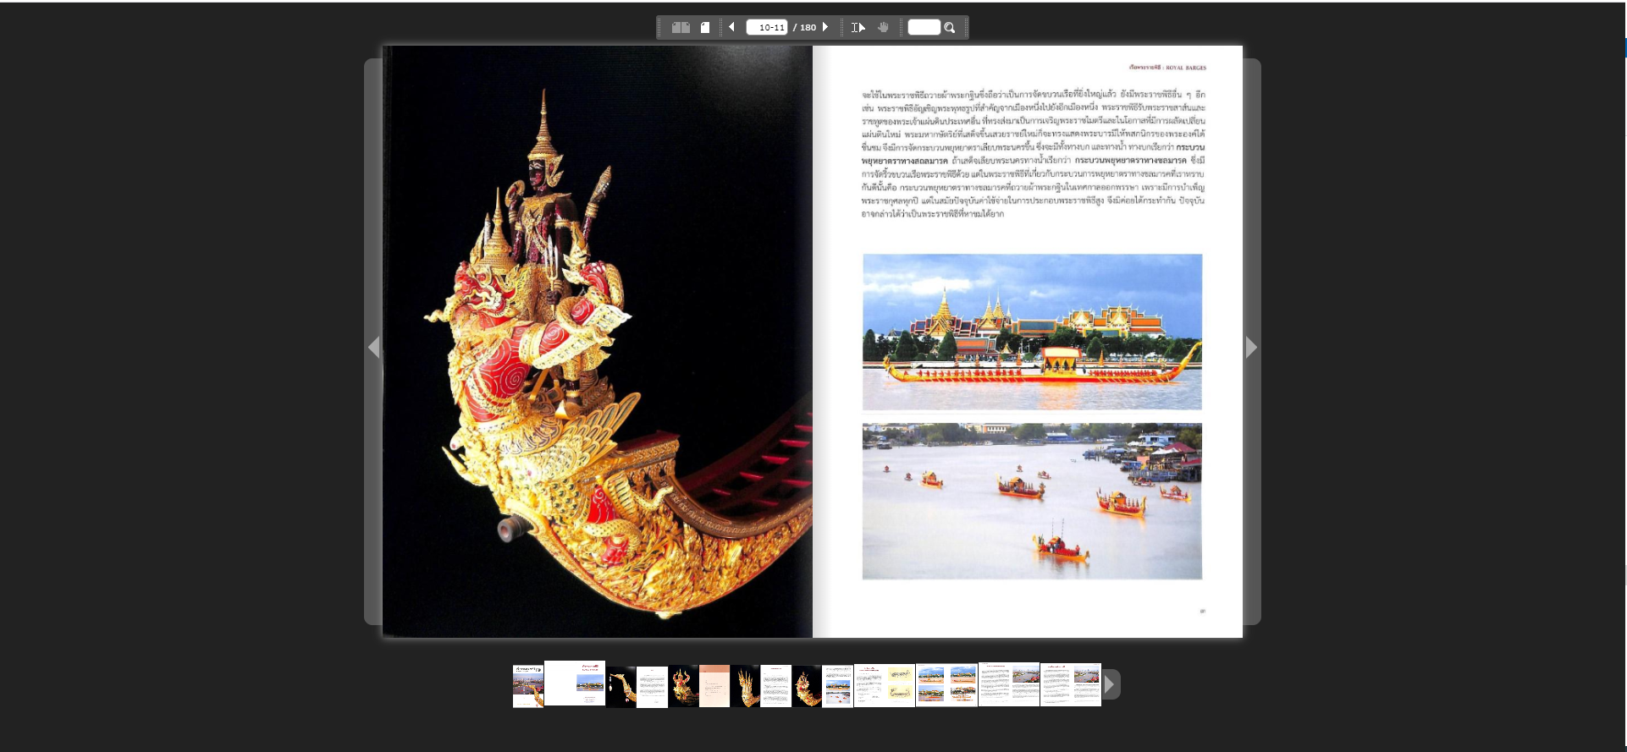Go to next page using toolbar arrow

(825, 27)
